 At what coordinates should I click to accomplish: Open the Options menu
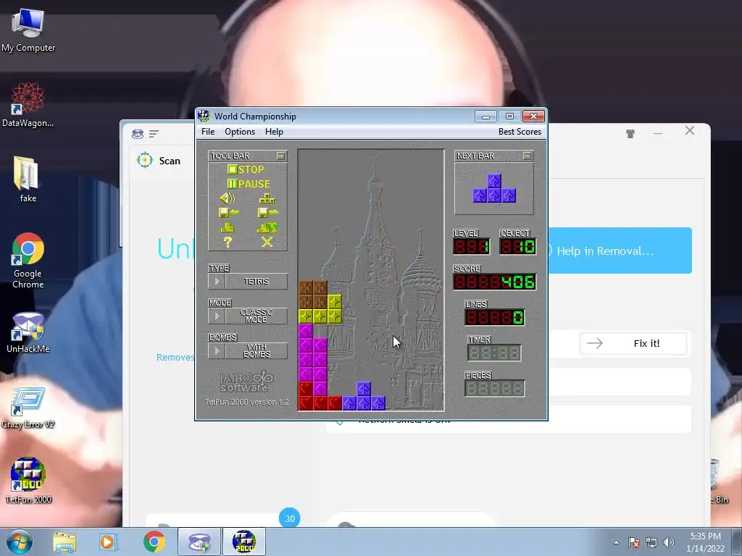tap(239, 132)
